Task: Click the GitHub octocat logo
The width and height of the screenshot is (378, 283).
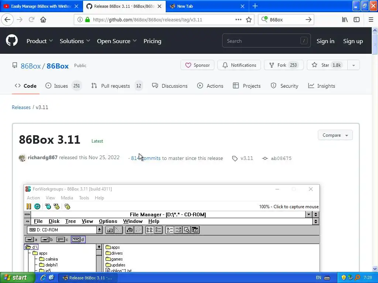Action: (11, 40)
